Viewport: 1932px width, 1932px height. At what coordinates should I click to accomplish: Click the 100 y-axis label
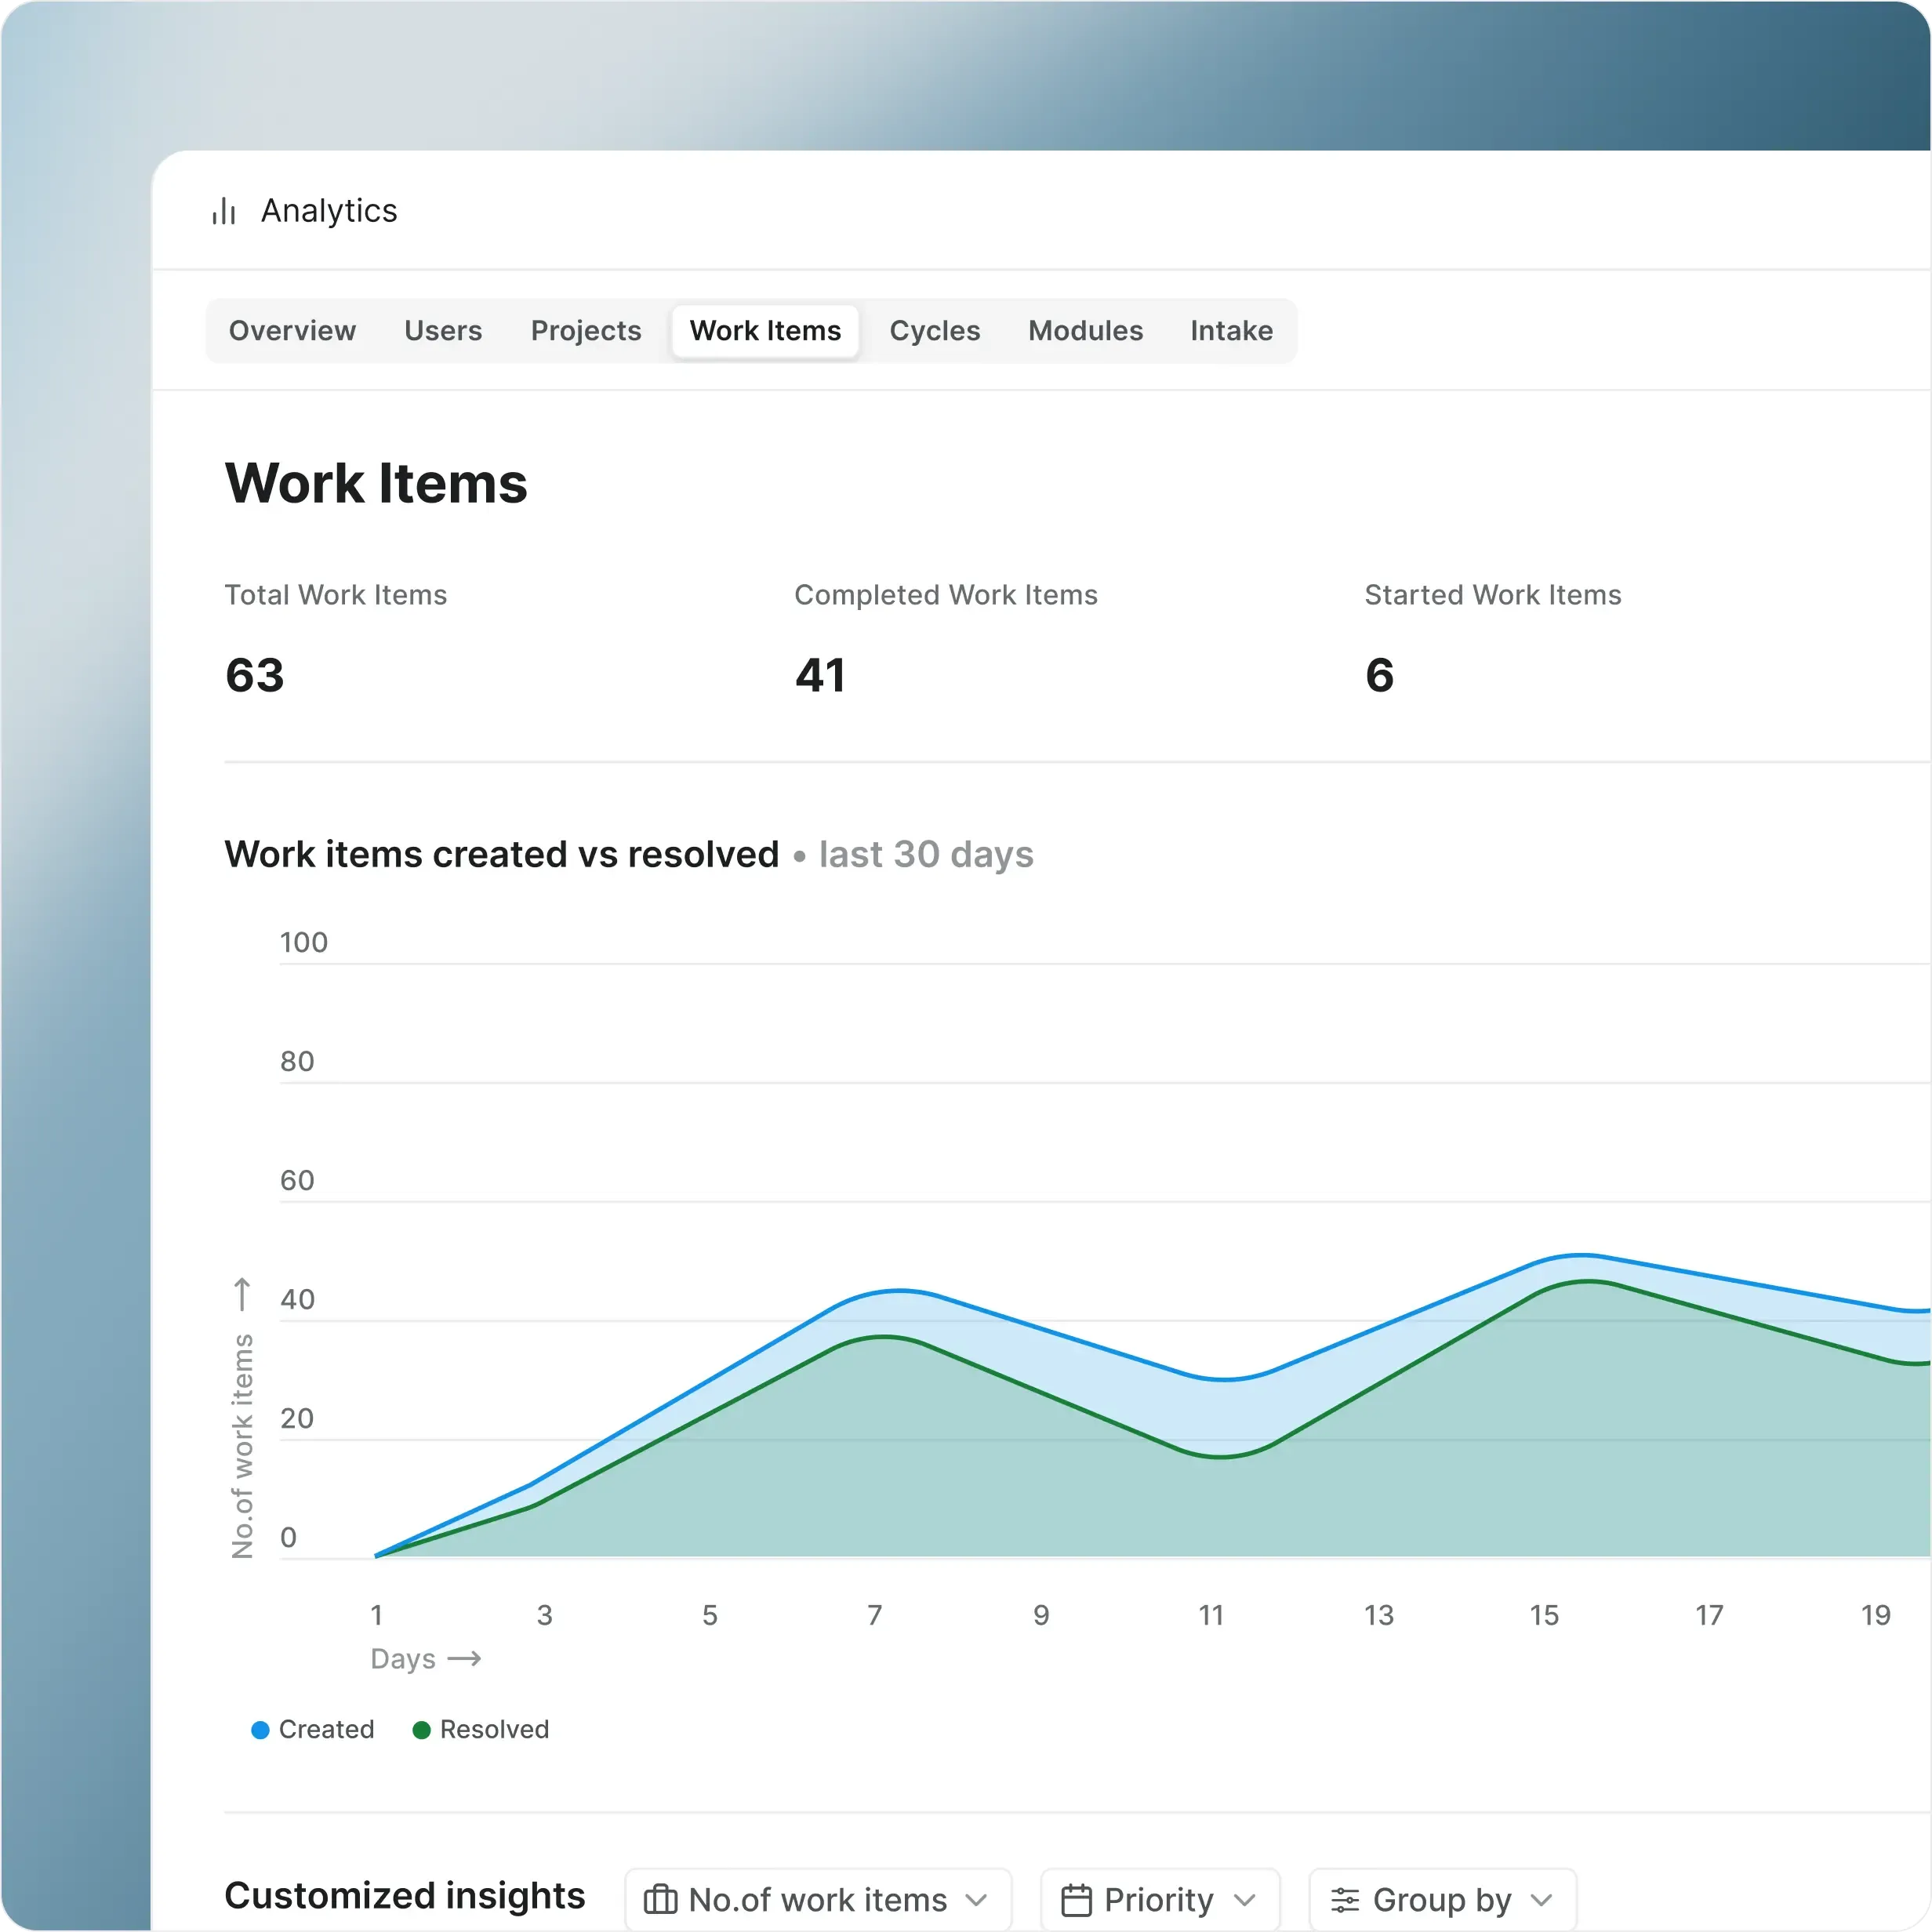(304, 942)
